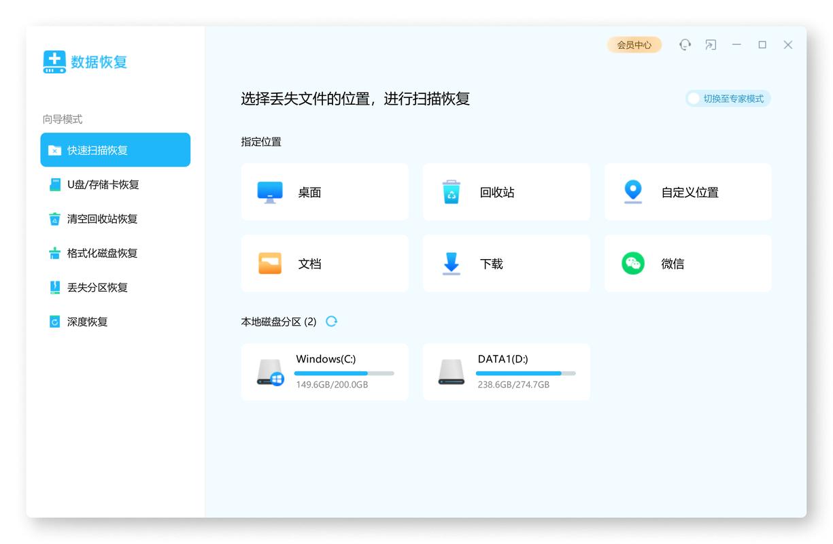Select the 快速扫描恢复 scan icon in sidebar
The image size is (833, 544).
pyautogui.click(x=56, y=150)
